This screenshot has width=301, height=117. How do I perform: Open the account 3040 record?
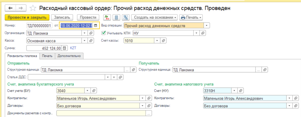click(94, 90)
